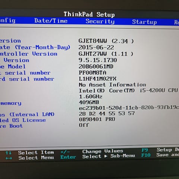Select the date value 2015-06-22
Viewport: 179px width, 179px height.
coord(96,47)
